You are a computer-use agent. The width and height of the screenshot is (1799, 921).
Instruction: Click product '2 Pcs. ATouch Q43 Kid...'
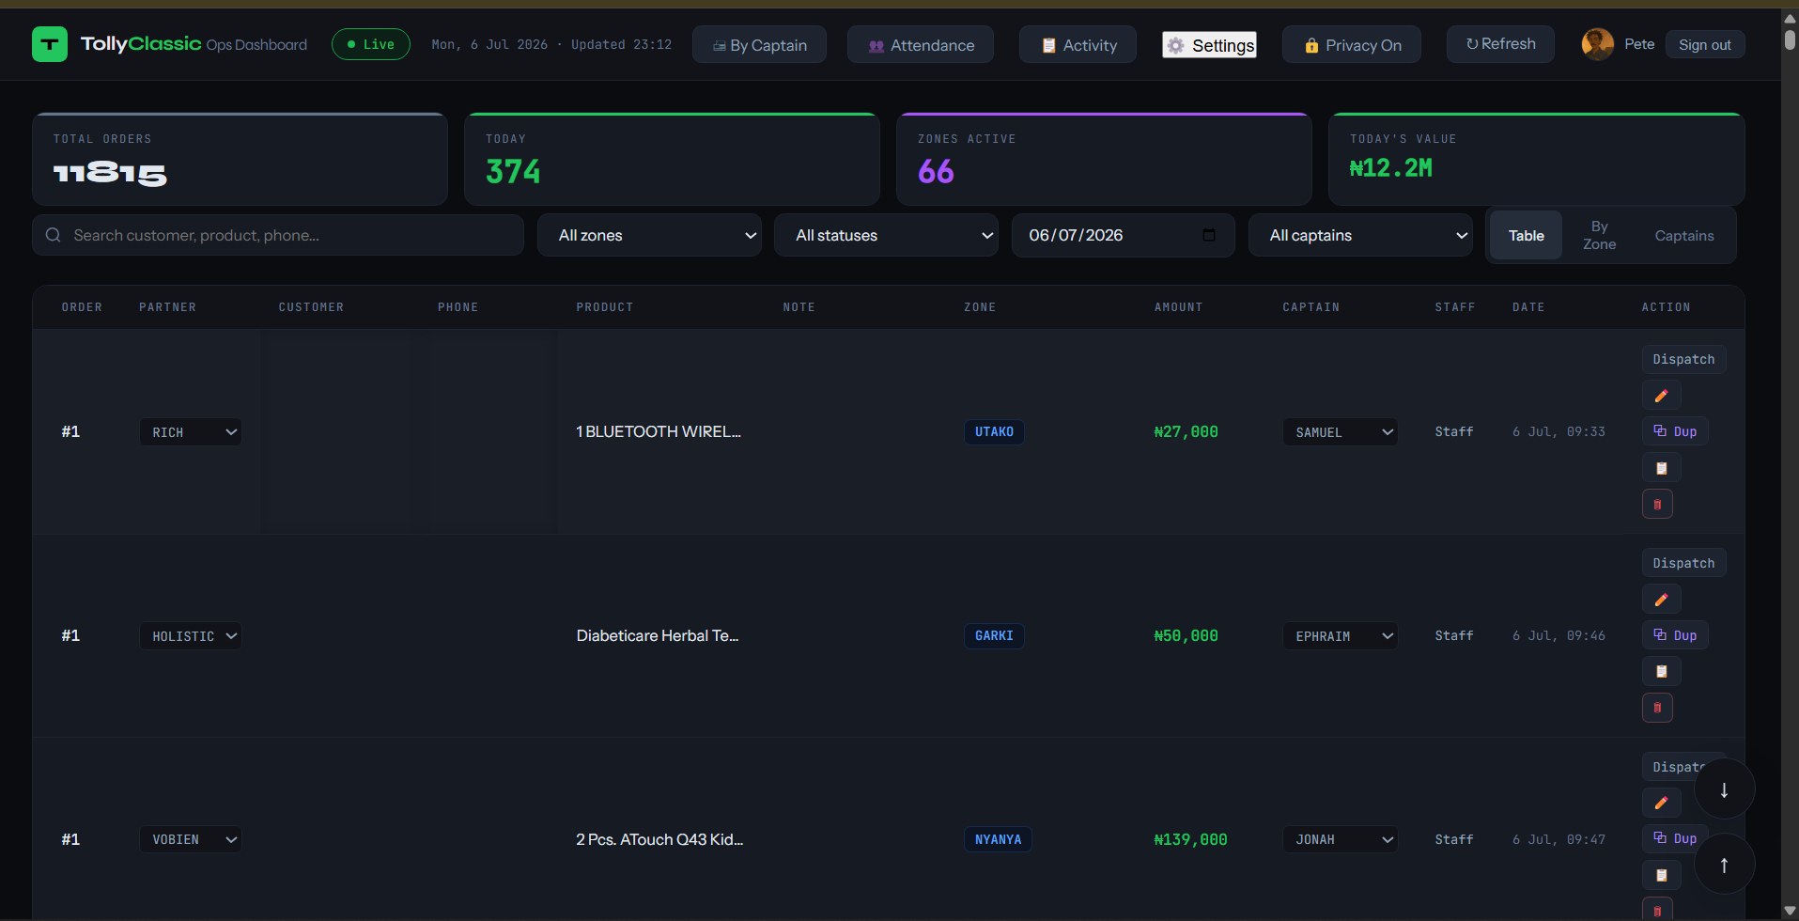pyautogui.click(x=659, y=839)
